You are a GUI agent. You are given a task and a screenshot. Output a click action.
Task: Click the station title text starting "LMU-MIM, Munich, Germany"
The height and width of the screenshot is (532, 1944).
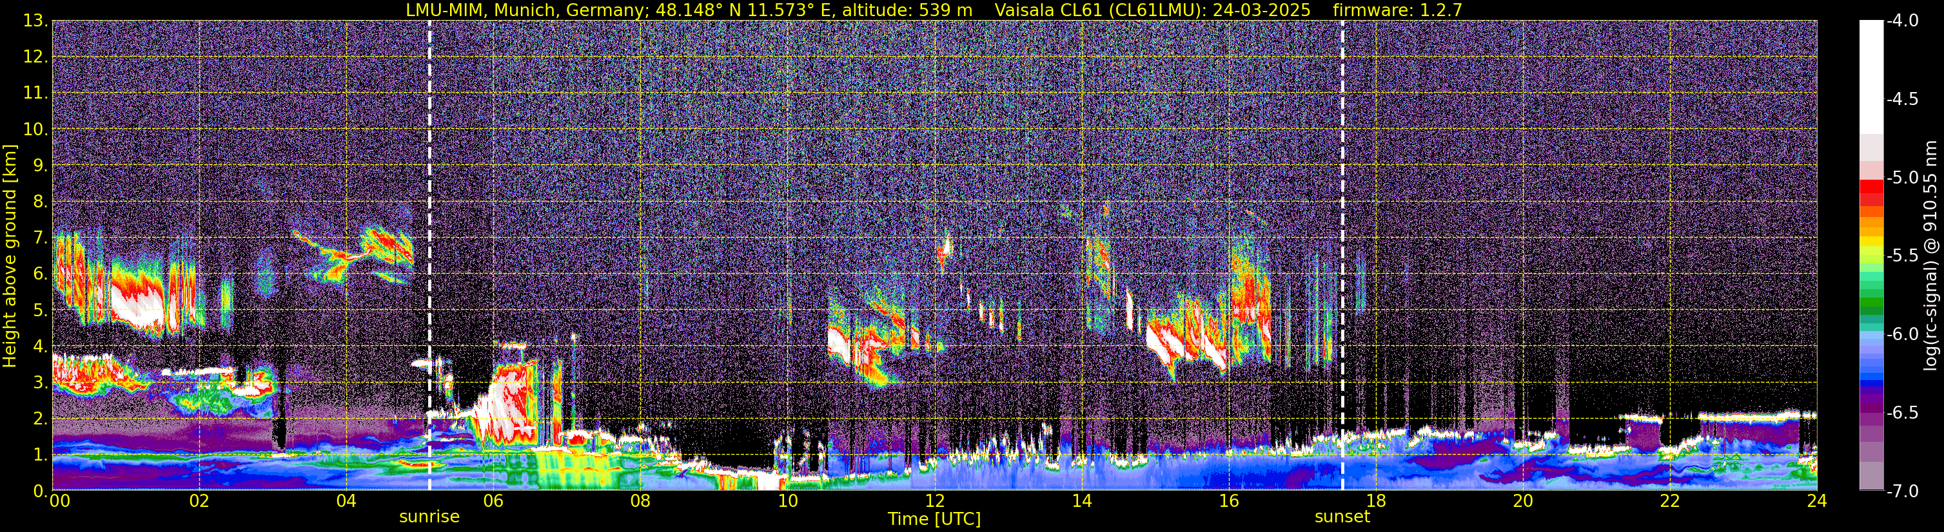691,10
